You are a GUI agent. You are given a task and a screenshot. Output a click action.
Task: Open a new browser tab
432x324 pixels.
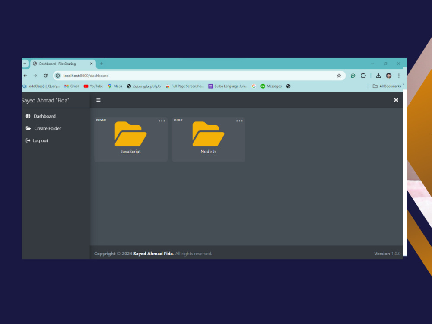tap(102, 64)
